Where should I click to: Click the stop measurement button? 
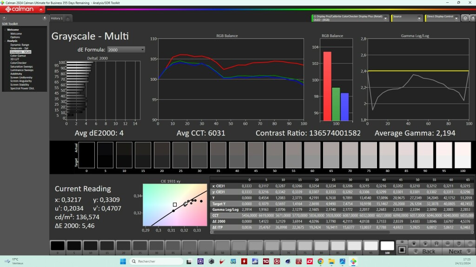pyautogui.click(x=413, y=243)
